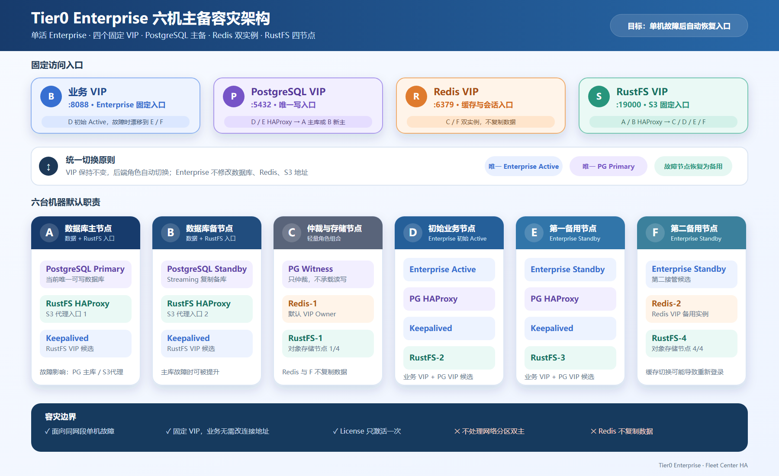The image size is (779, 476).
Task: Click the Tier0 Enterprise 六机主备容灾架构 title
Action: pos(151,18)
